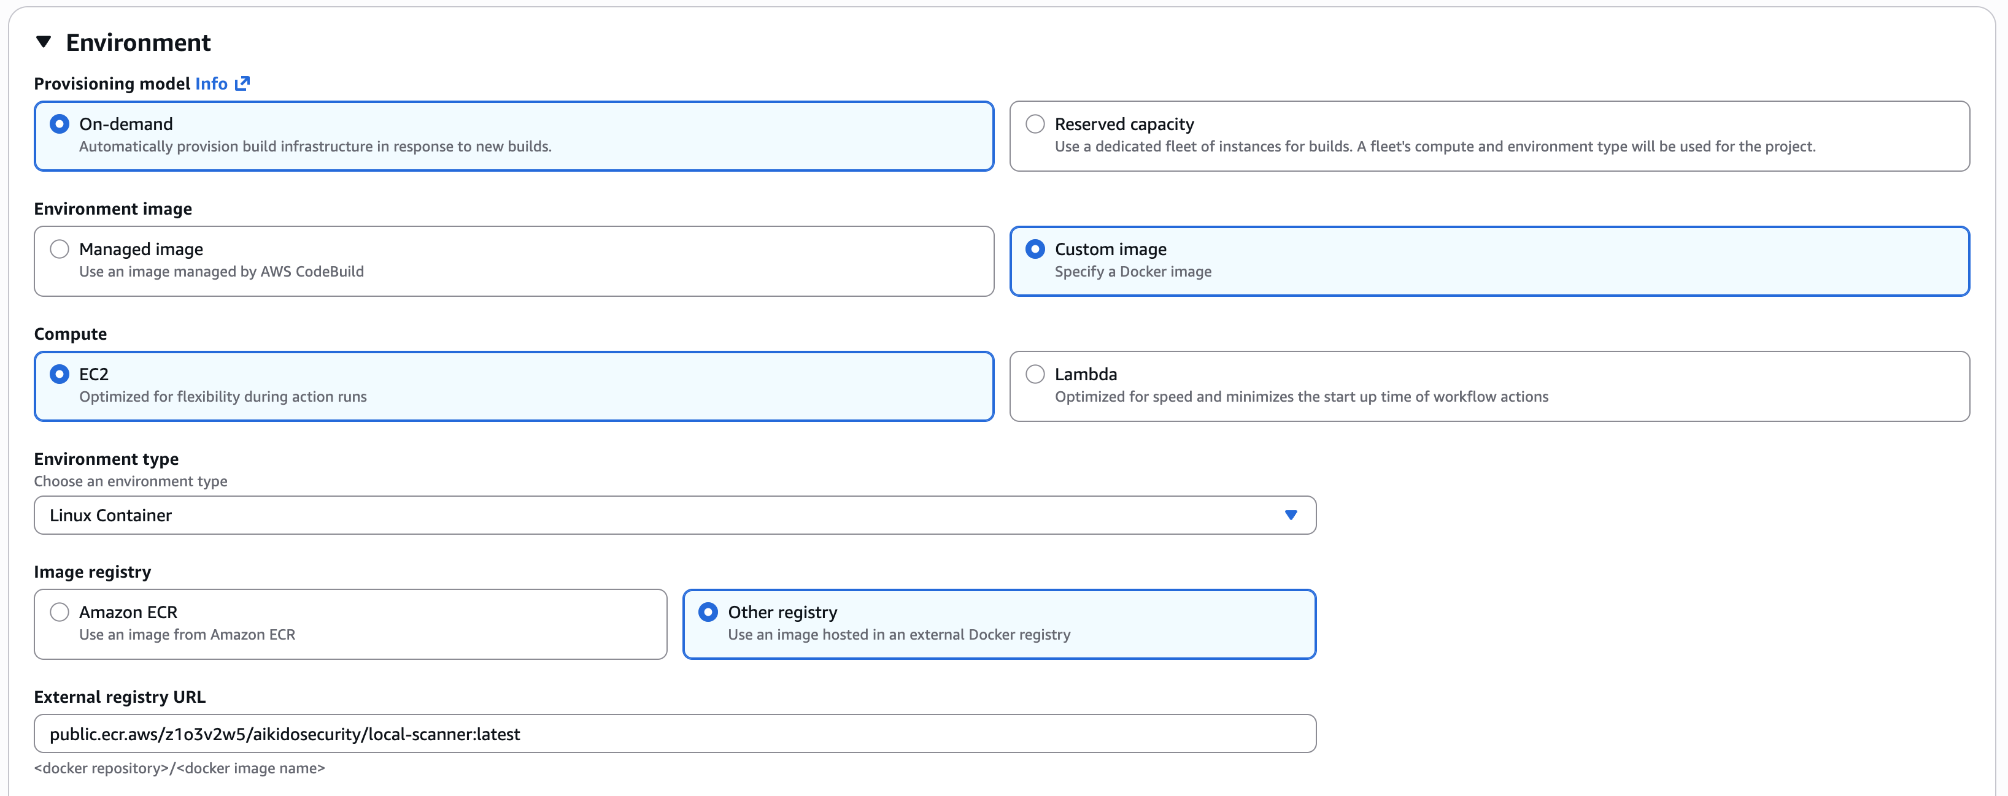Click the Linux Container dropdown arrow
Screen dimensions: 2008x796
click(x=1290, y=515)
